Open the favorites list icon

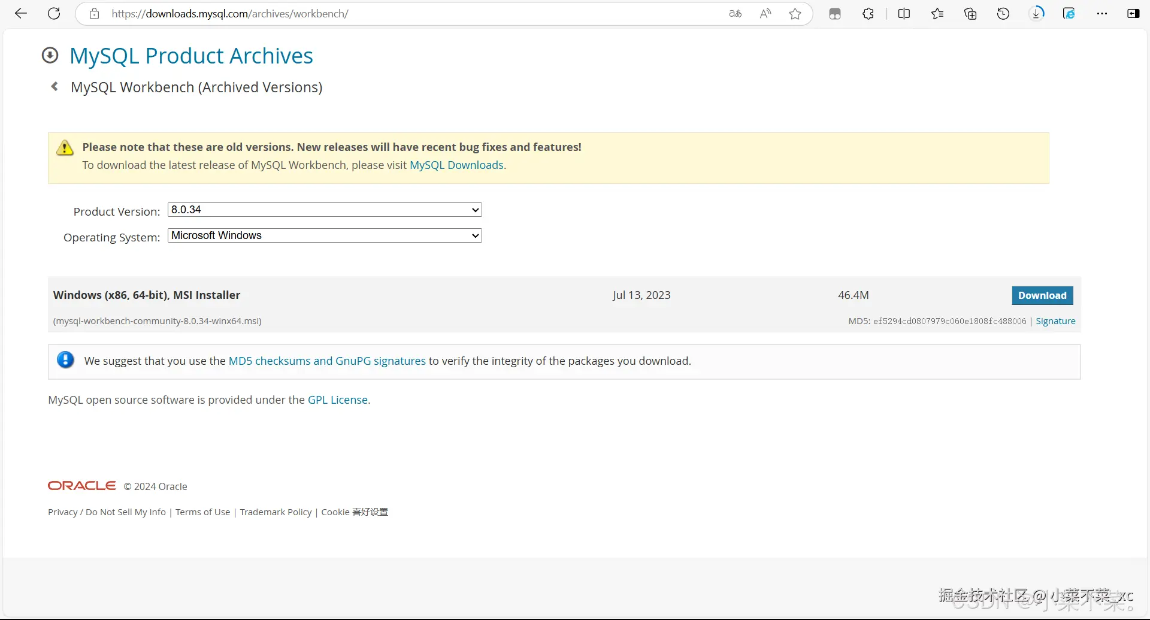[x=937, y=14]
